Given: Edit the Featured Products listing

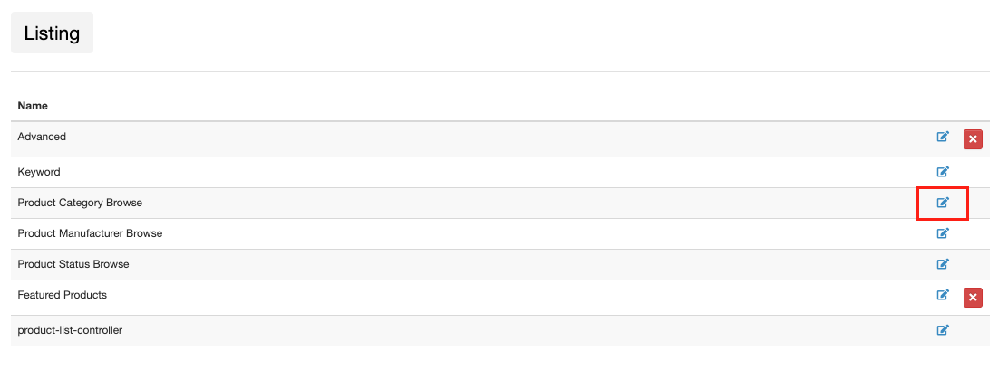Looking at the screenshot, I should point(943,295).
